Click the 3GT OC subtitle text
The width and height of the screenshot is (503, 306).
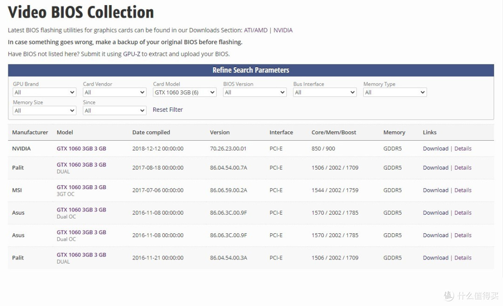[x=66, y=194]
